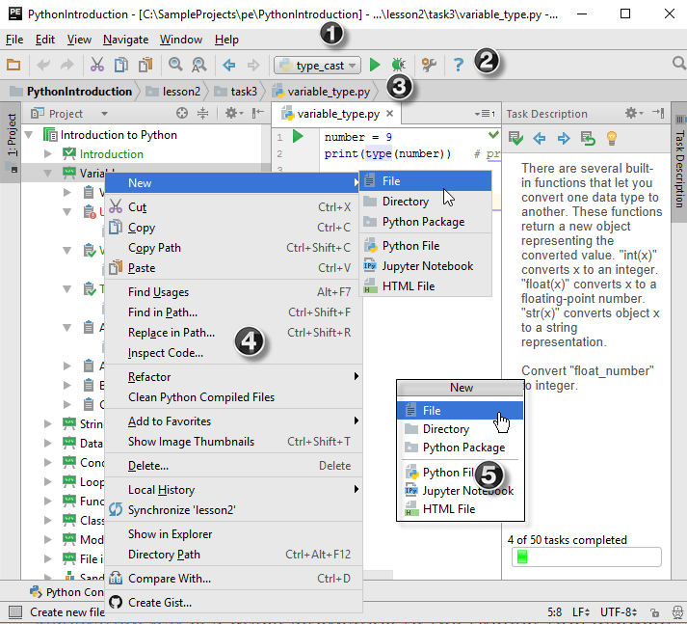
Task: Start debugging with the bug icon
Action: click(x=398, y=65)
